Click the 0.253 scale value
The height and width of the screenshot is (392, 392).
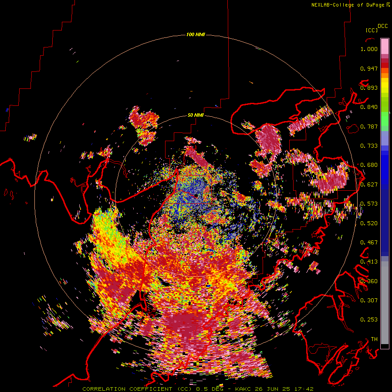369,320
